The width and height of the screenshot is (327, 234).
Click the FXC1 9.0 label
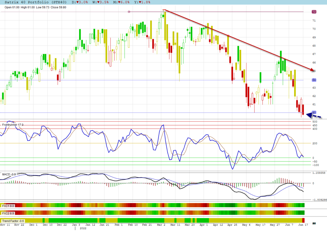tap(8, 206)
